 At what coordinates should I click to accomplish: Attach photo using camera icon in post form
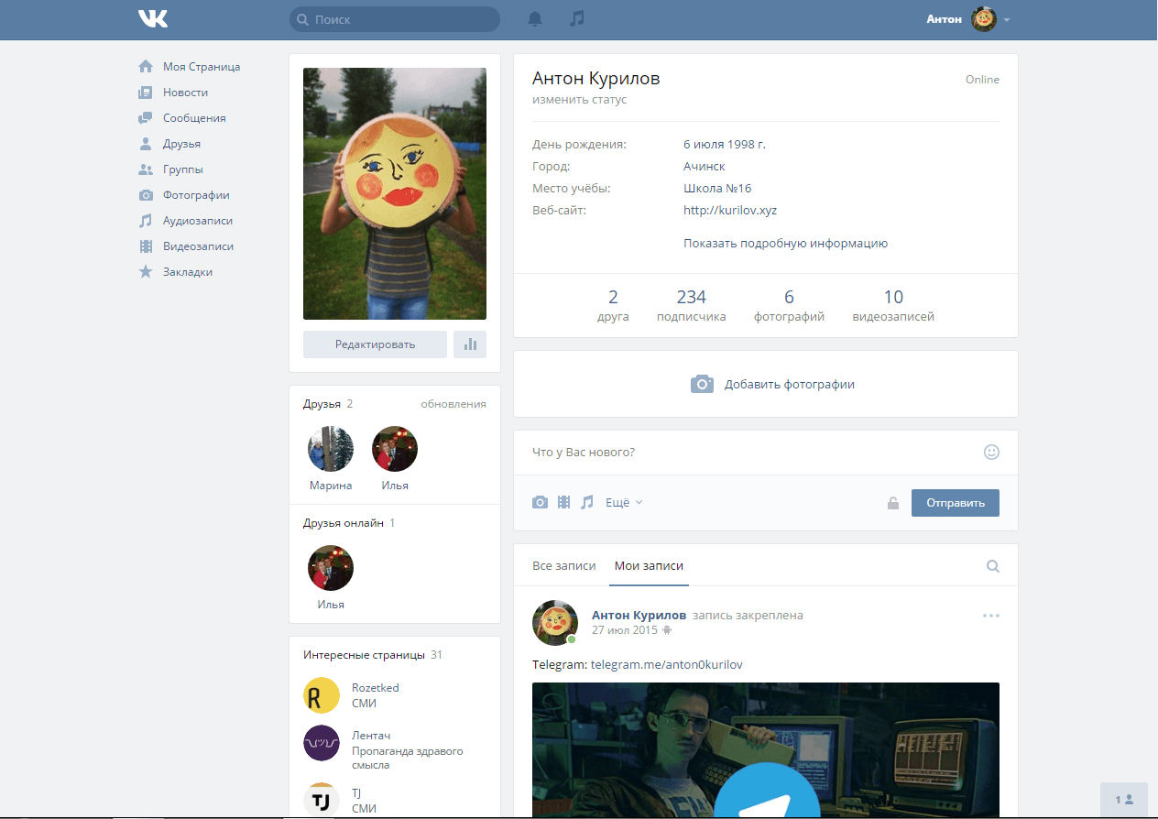pos(541,502)
